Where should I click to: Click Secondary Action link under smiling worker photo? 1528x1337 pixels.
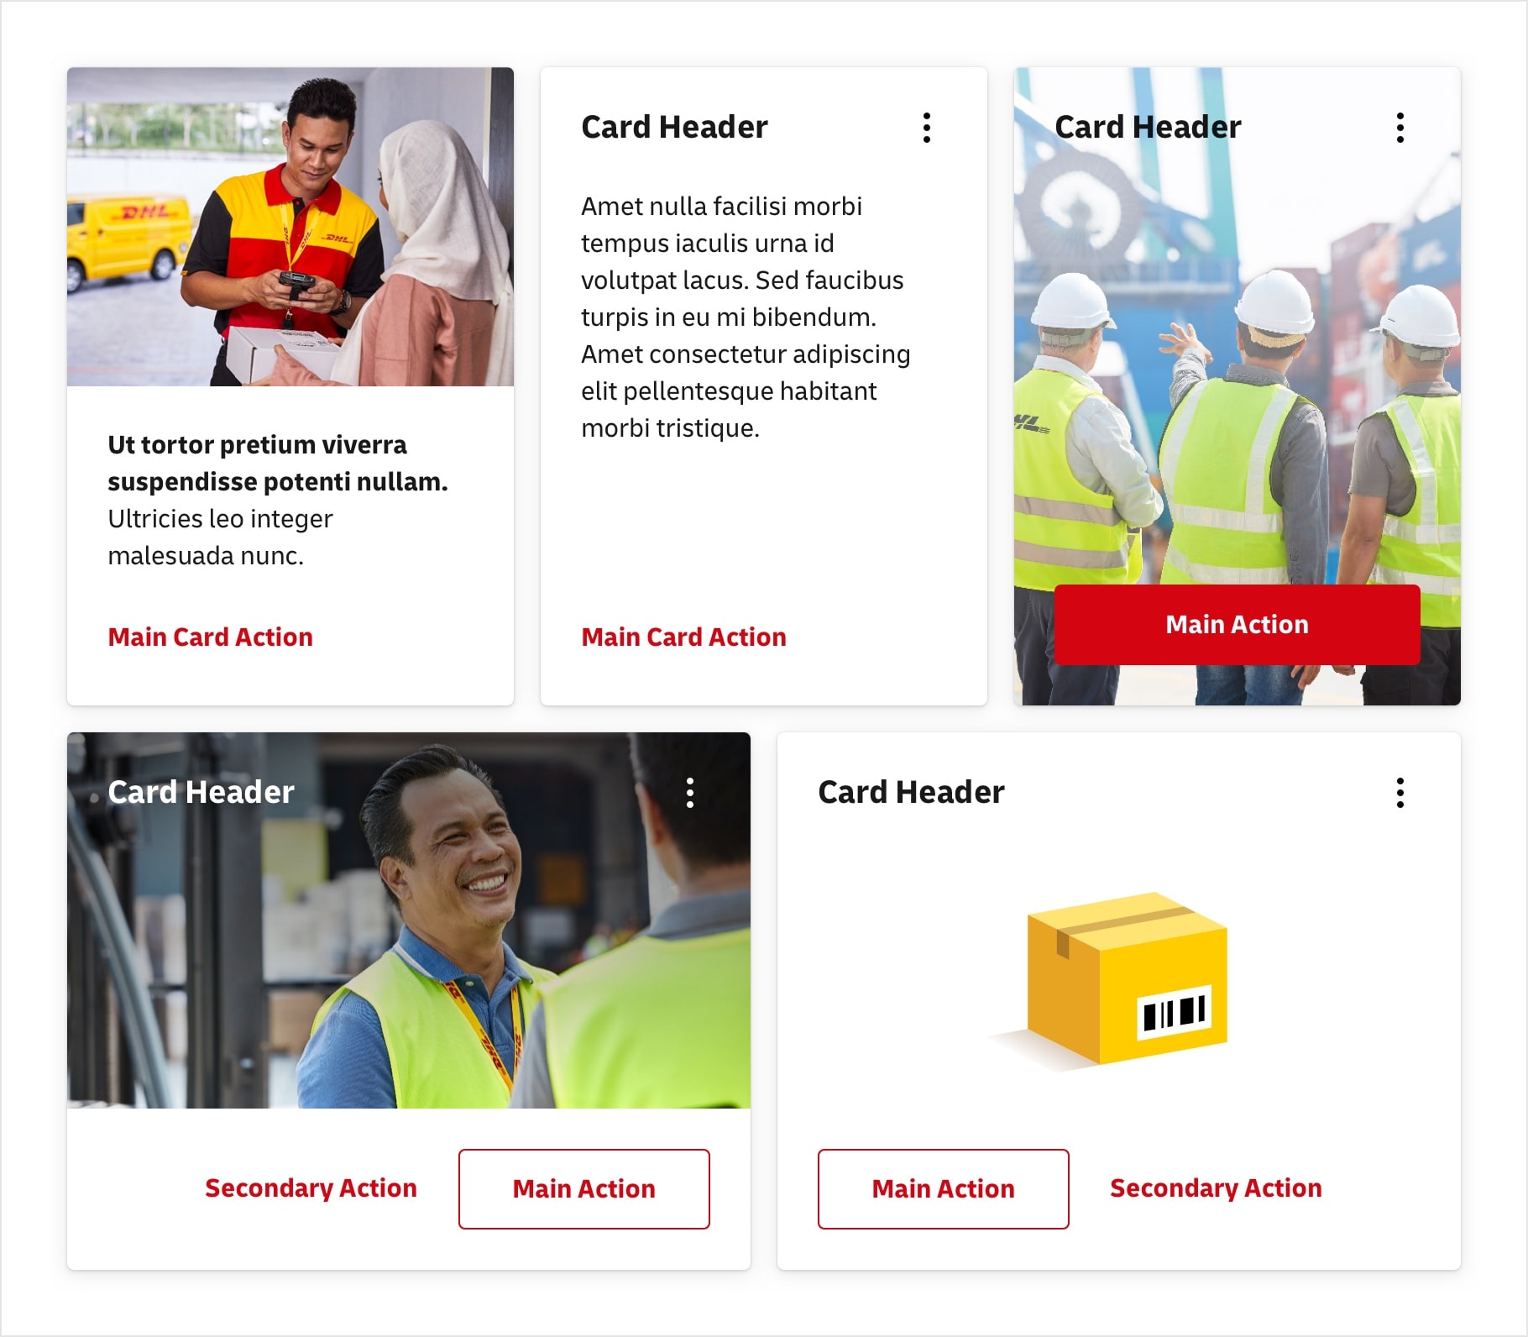[311, 1188]
